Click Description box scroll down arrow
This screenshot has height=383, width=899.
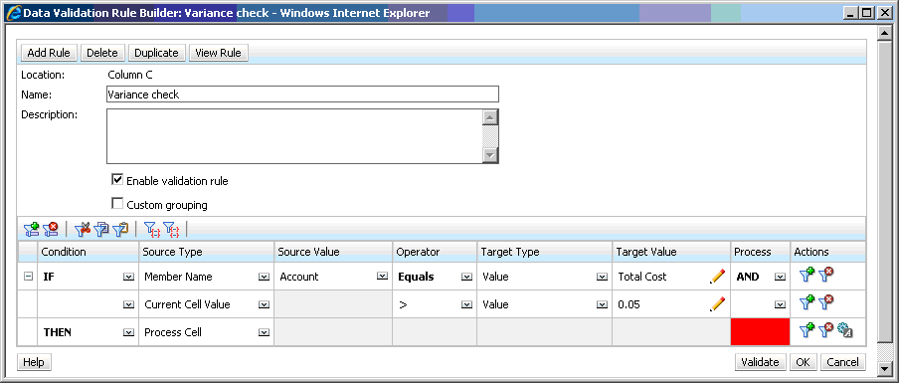(x=490, y=155)
